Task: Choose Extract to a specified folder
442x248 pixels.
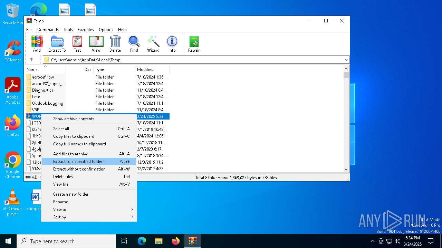Action: click(x=89, y=162)
